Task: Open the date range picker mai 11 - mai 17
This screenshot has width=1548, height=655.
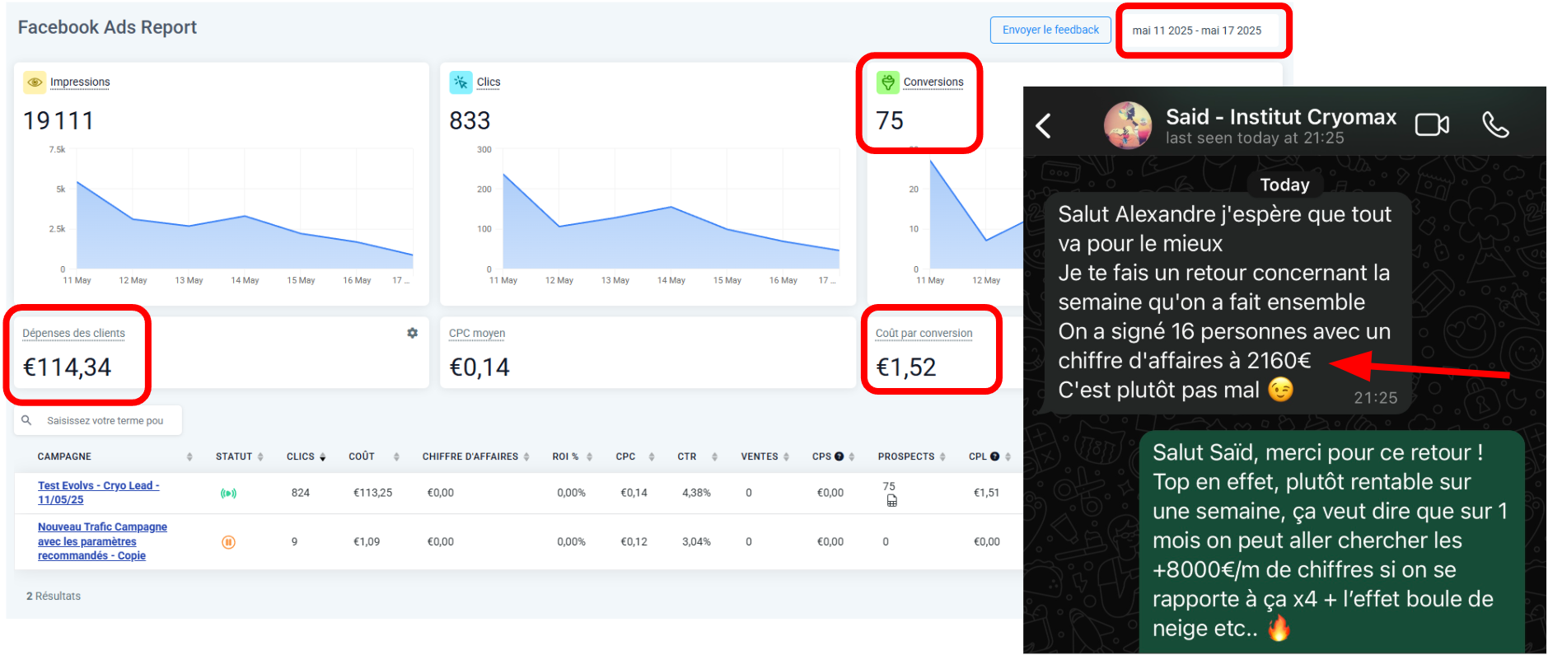Action: 1196,30
